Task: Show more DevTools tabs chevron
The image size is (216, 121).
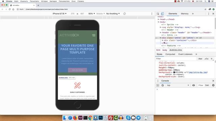Action: click(193, 14)
